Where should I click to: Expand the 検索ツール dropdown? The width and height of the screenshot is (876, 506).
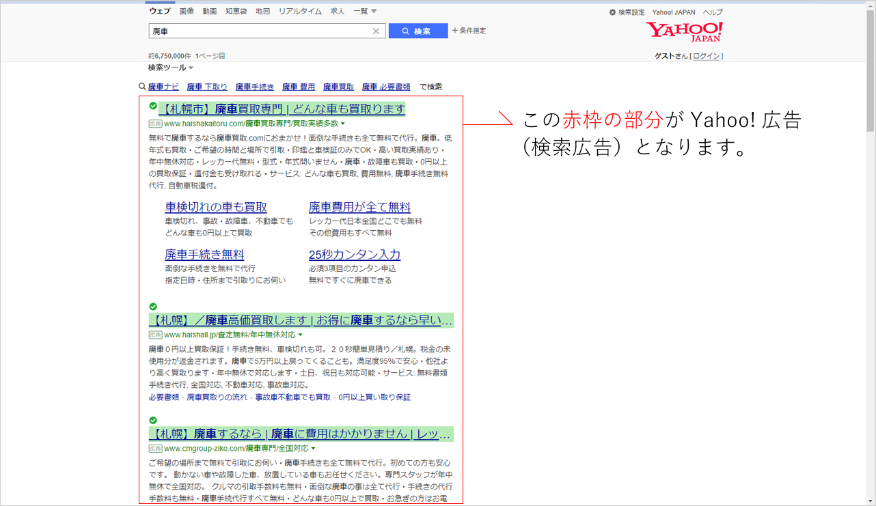[171, 68]
